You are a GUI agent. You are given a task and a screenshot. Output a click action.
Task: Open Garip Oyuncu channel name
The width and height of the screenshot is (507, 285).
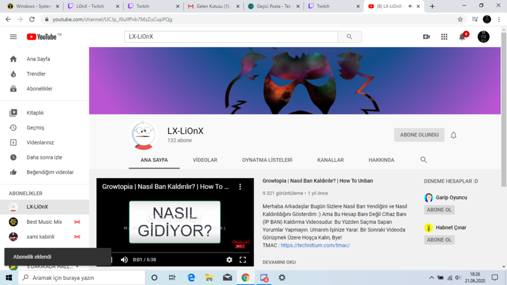click(451, 197)
